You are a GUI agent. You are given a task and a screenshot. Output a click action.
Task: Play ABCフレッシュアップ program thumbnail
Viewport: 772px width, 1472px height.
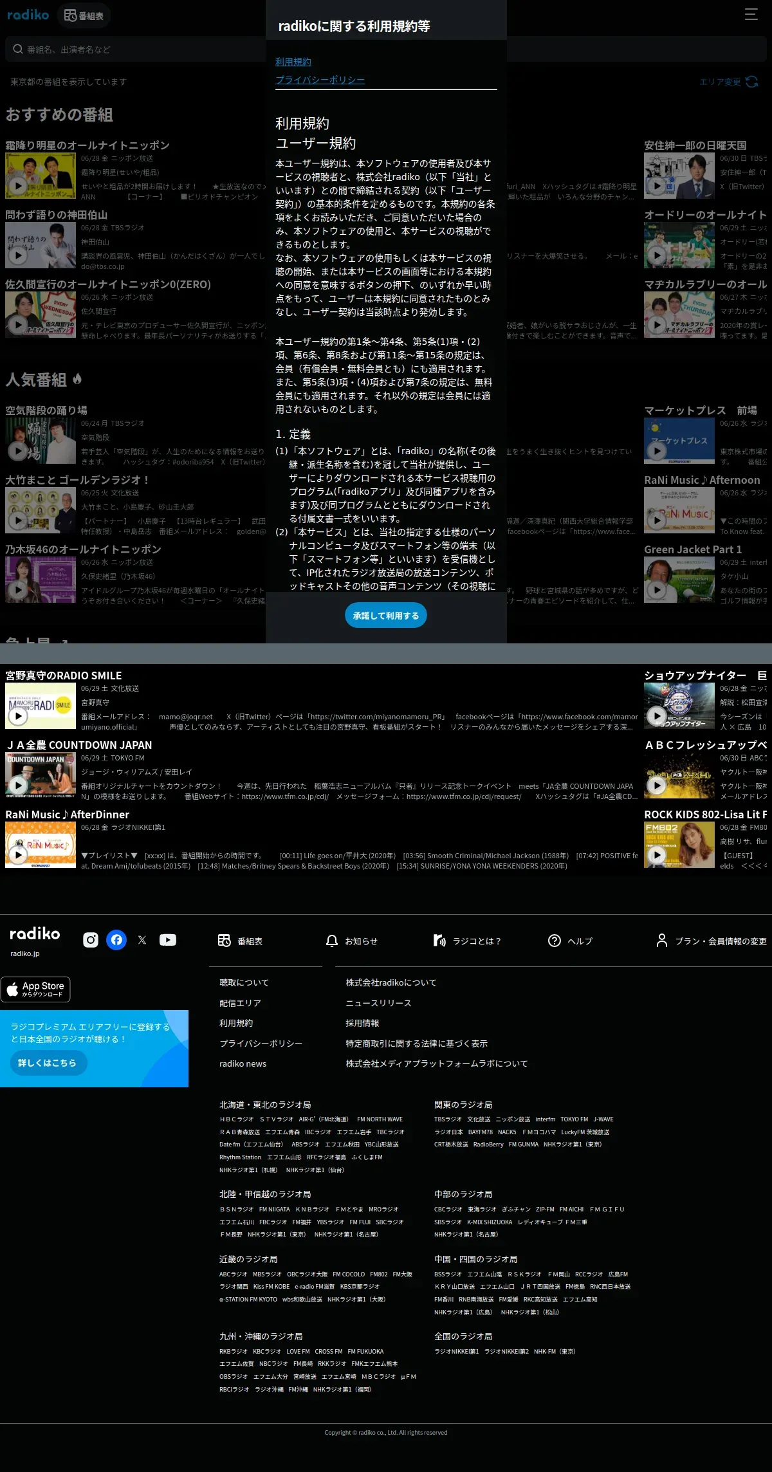tap(679, 775)
